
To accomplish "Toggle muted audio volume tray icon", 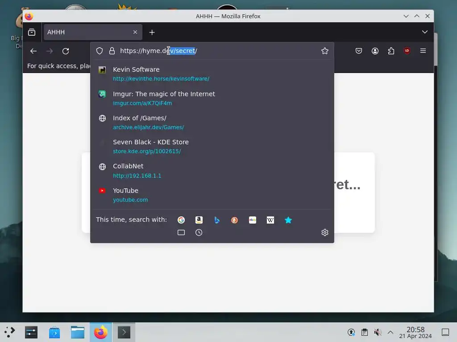I will (x=378, y=332).
